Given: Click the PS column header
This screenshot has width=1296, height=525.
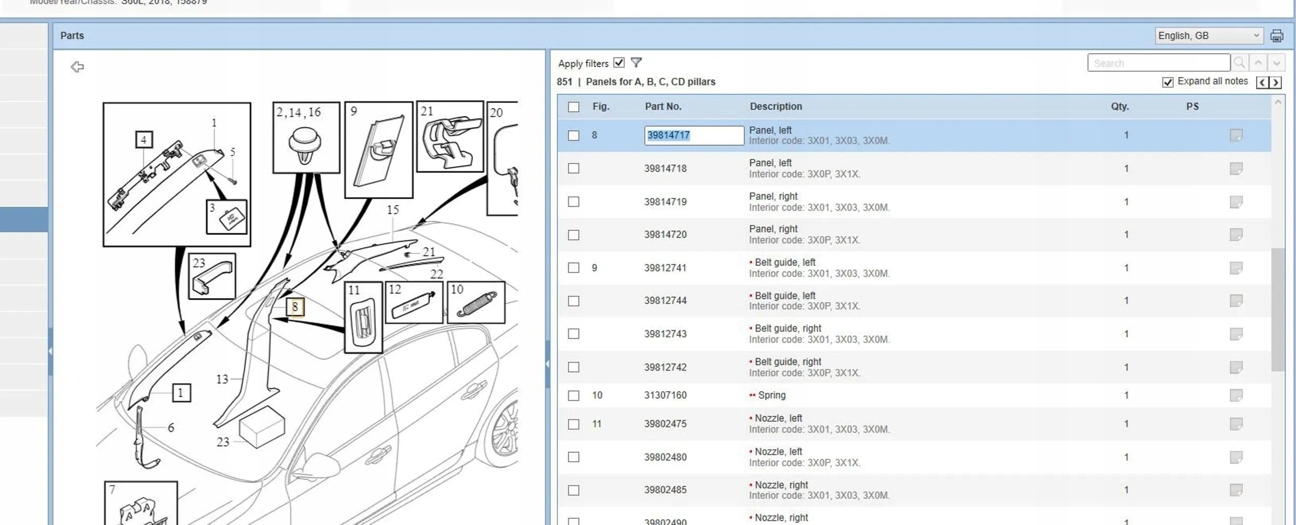Looking at the screenshot, I should (x=1192, y=106).
